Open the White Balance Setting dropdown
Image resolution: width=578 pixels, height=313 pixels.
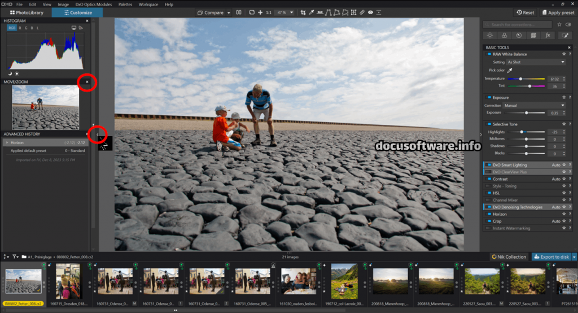[x=535, y=62]
